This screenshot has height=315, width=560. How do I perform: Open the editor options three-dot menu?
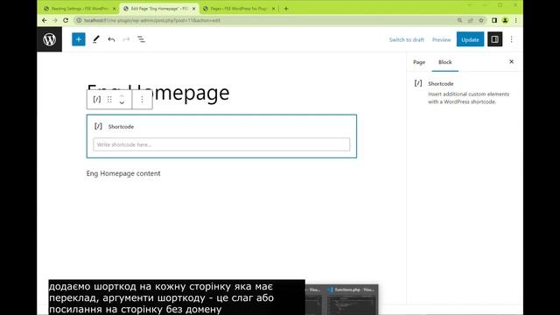(511, 39)
